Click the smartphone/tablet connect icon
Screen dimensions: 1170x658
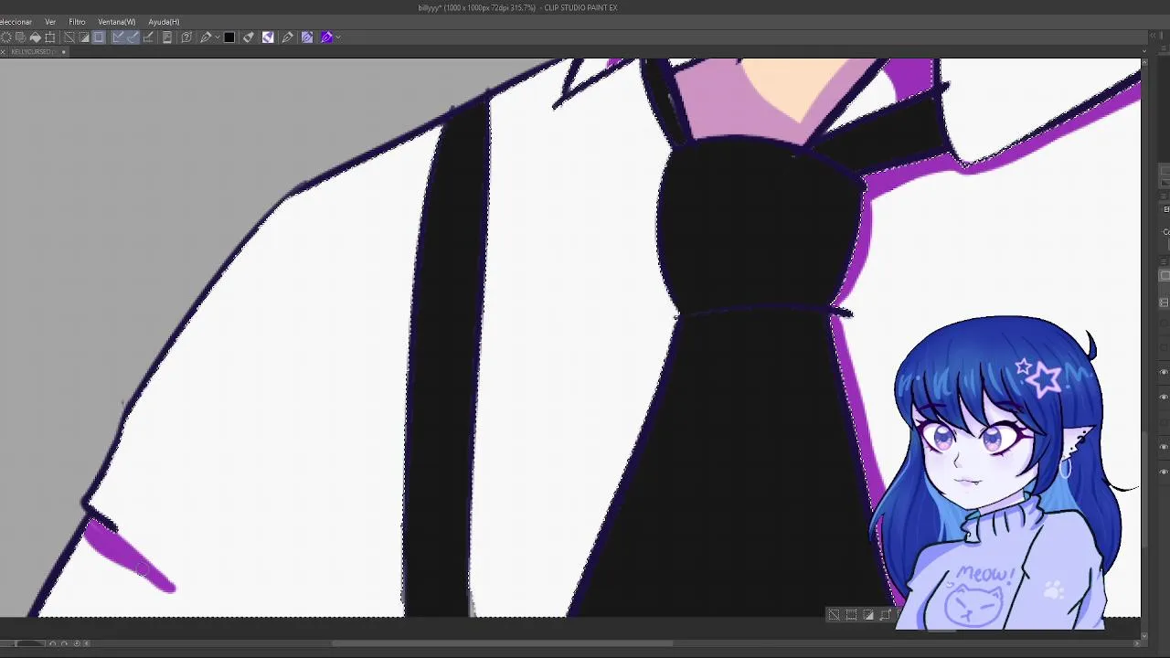click(167, 37)
